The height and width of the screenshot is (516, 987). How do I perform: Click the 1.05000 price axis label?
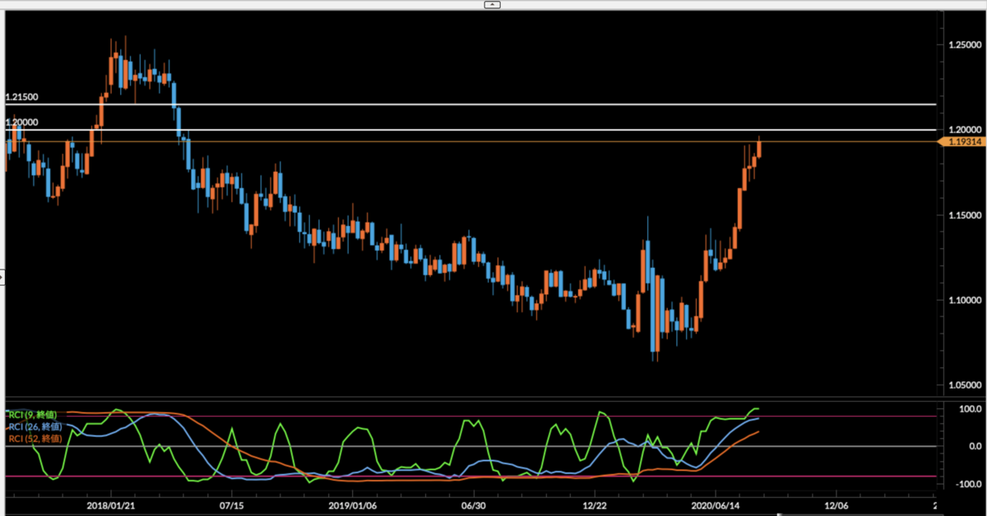coord(966,385)
